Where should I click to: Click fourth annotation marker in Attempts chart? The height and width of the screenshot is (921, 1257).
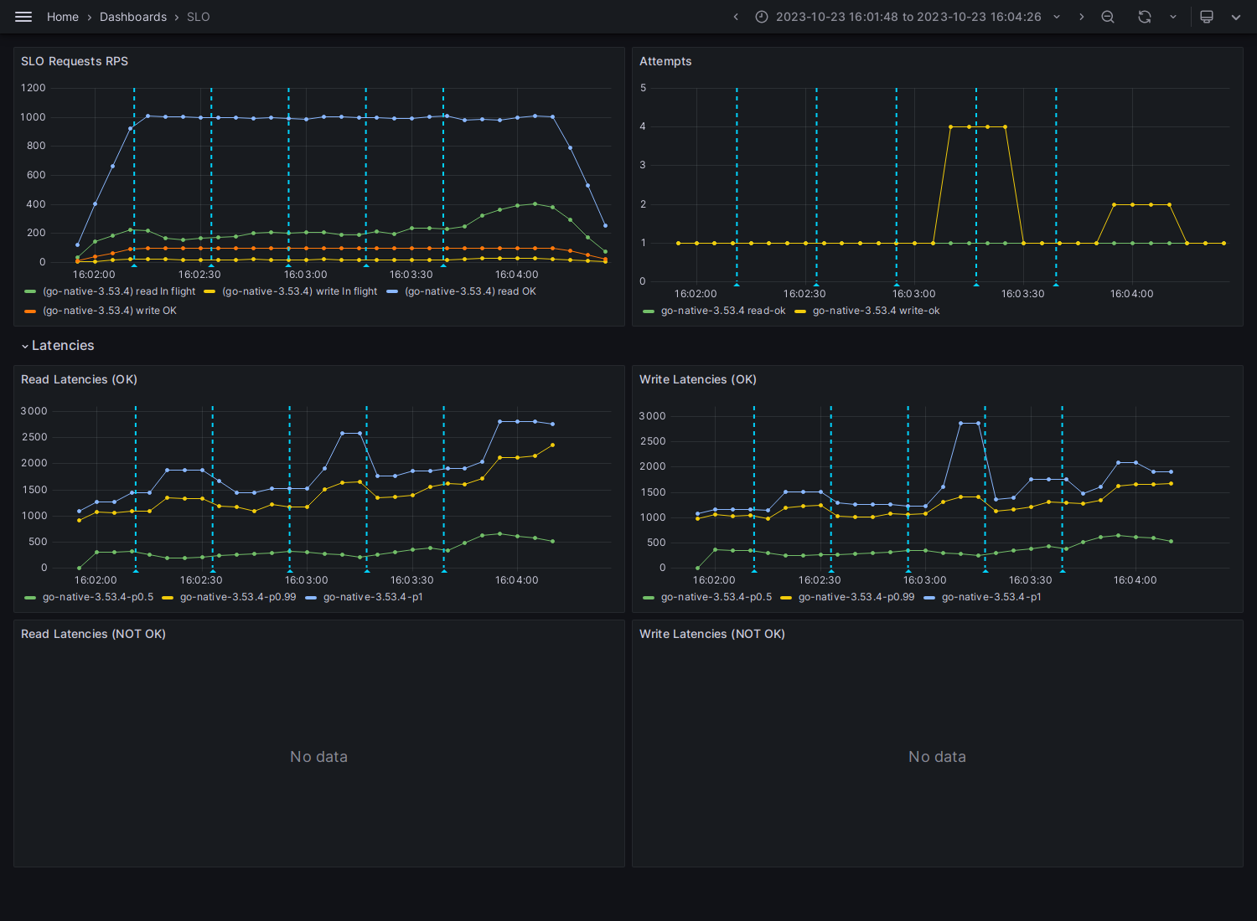point(976,285)
